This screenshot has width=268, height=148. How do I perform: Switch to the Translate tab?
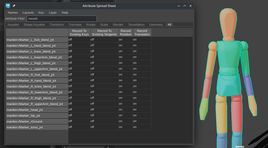point(75,25)
